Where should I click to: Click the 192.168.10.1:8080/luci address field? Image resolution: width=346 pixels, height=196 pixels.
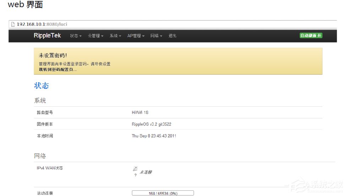tap(173, 24)
